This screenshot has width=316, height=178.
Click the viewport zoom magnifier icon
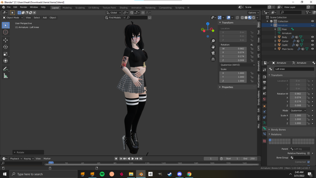(213, 41)
